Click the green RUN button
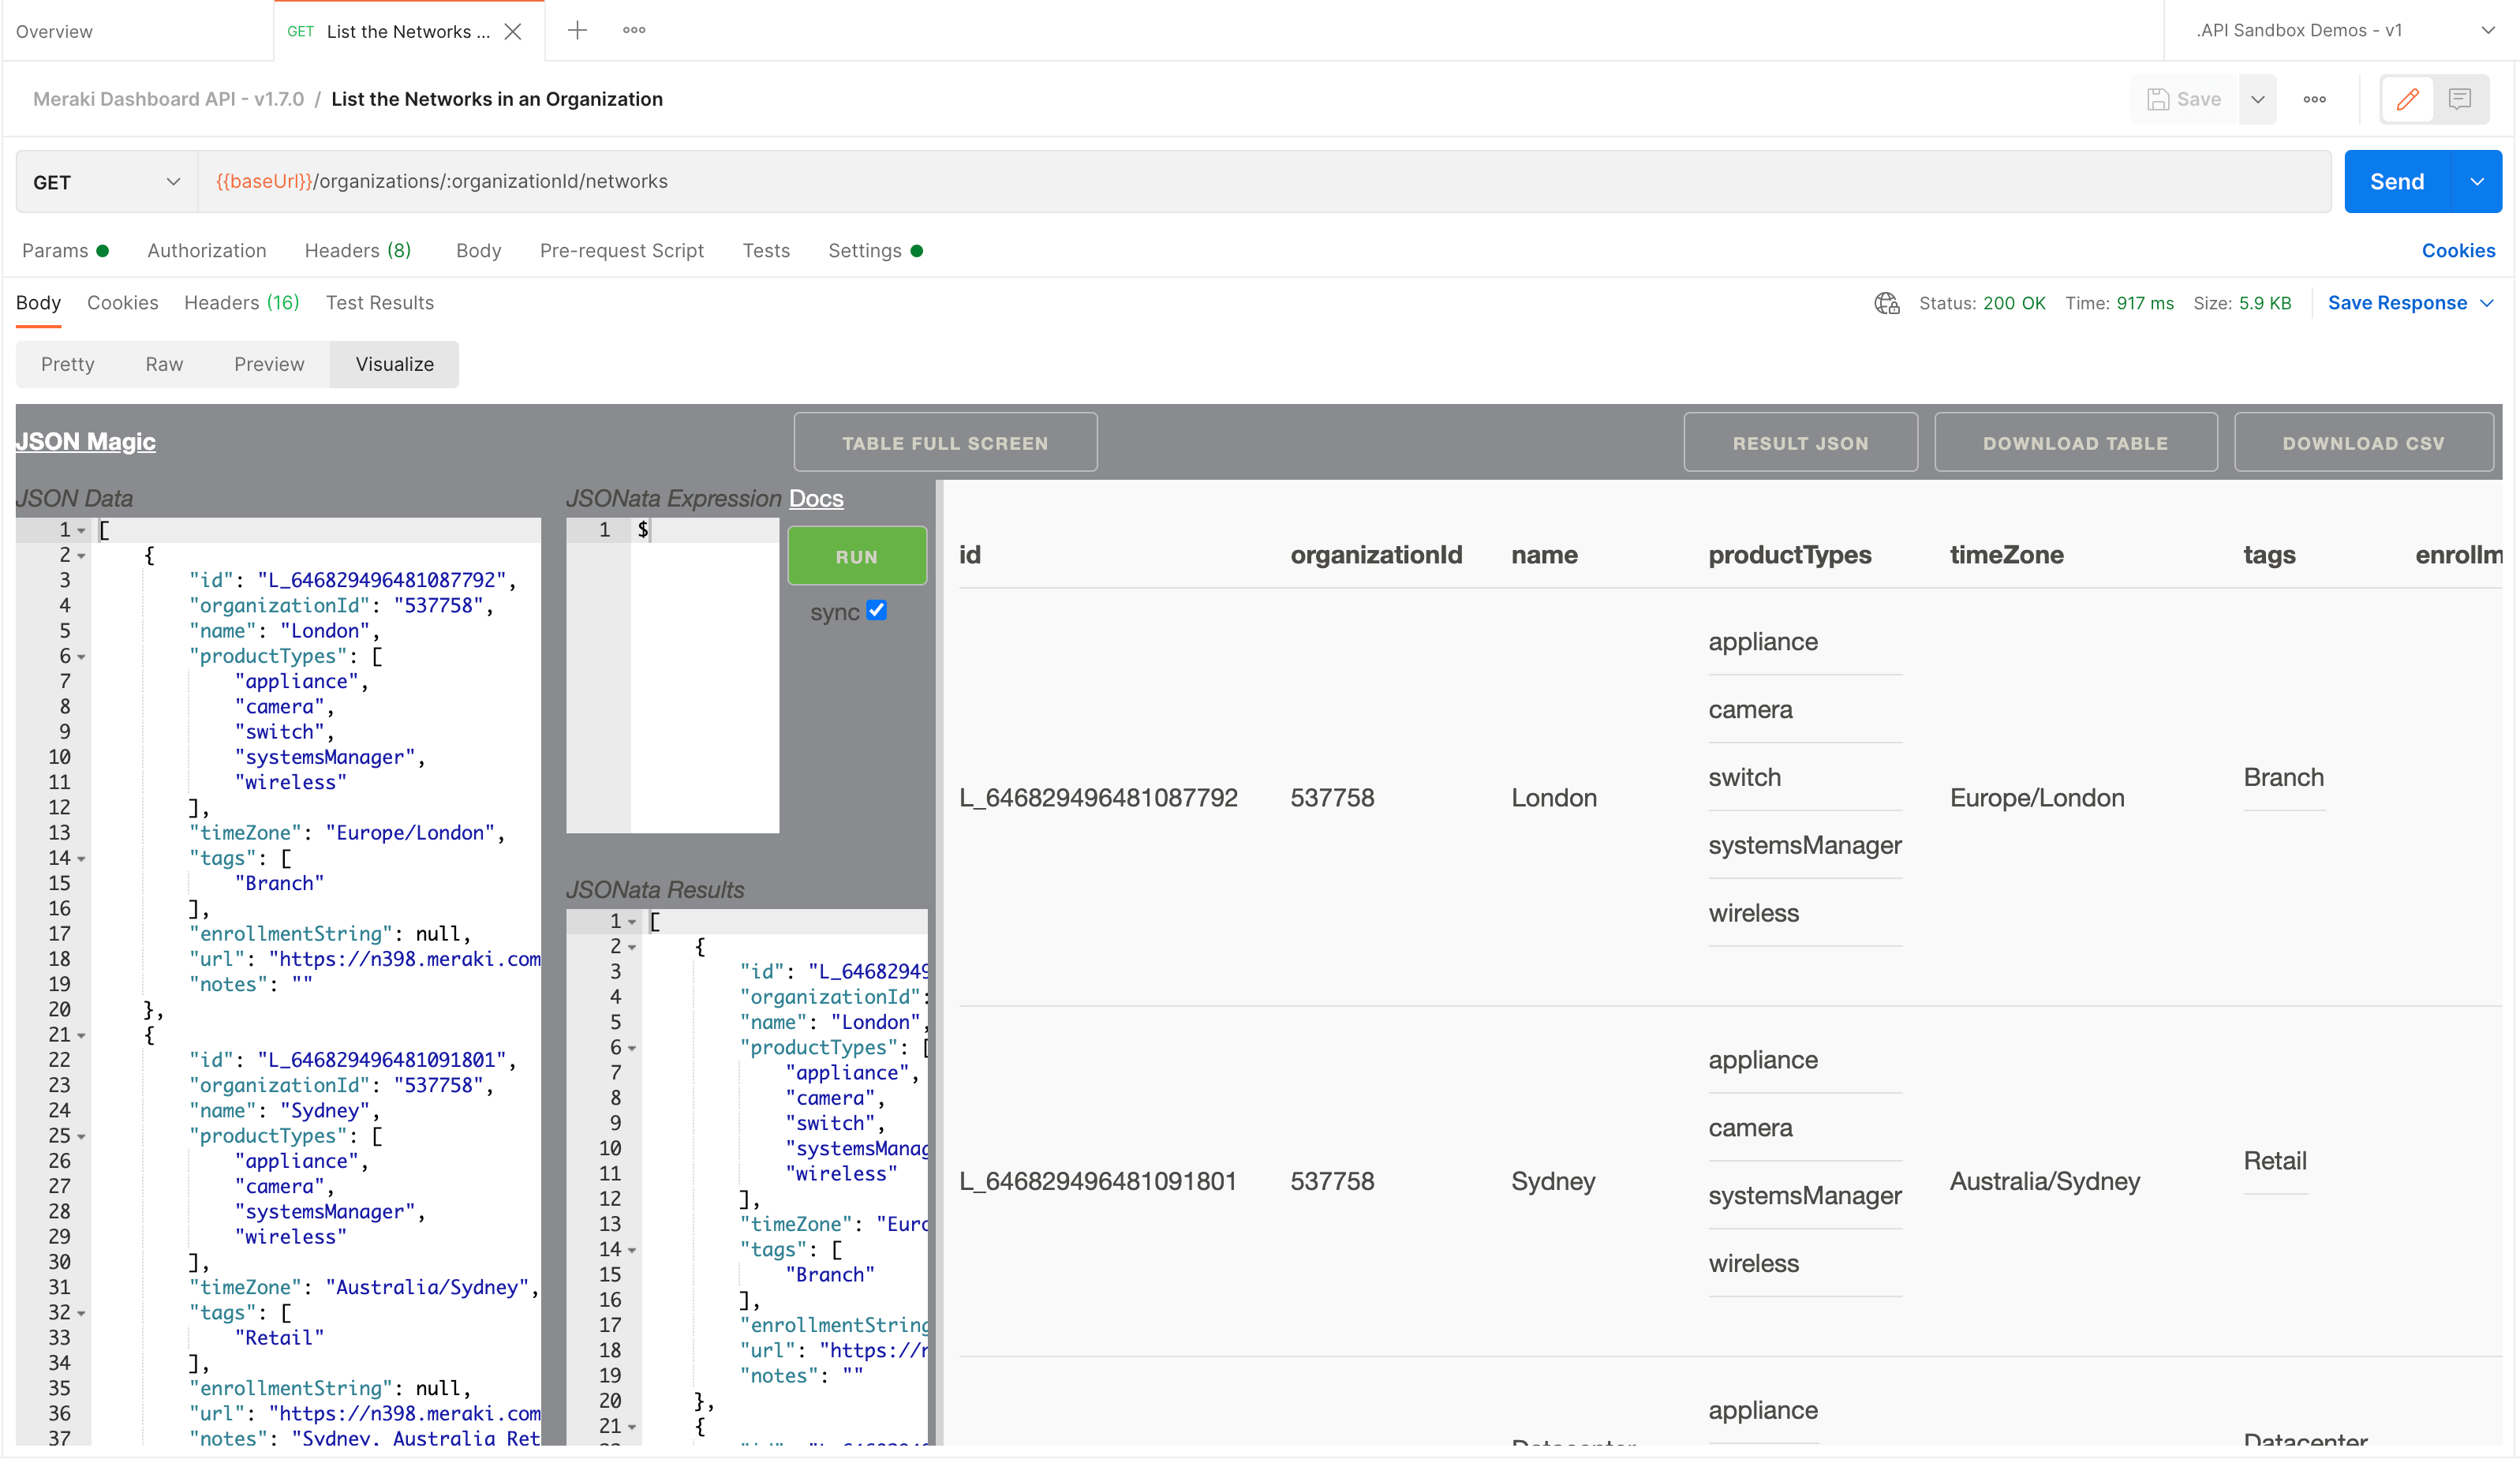 (x=856, y=557)
